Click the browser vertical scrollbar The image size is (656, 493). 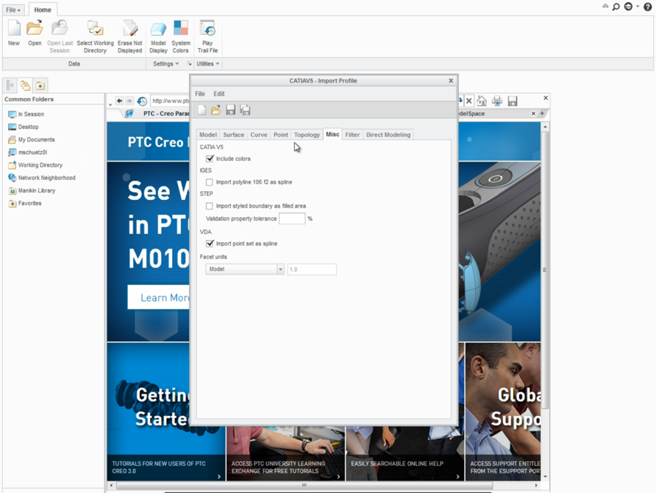tap(544, 270)
